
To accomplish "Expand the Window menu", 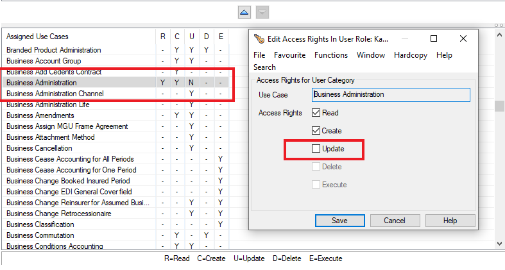I will point(371,55).
